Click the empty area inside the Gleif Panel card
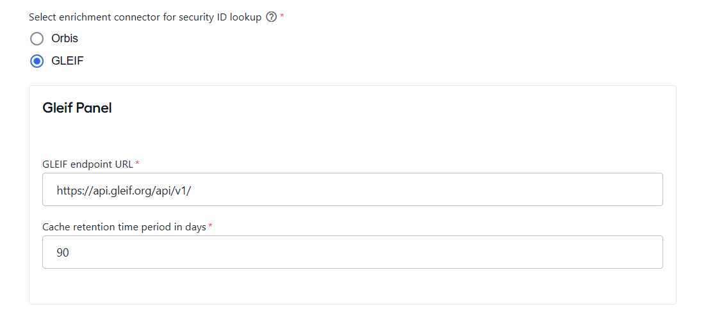This screenshot has width=701, height=318. click(352, 286)
